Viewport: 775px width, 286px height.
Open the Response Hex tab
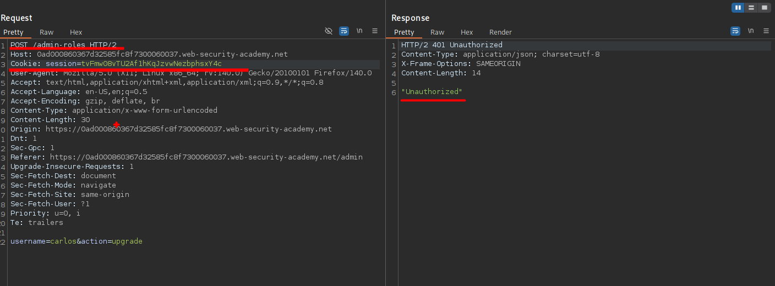467,32
